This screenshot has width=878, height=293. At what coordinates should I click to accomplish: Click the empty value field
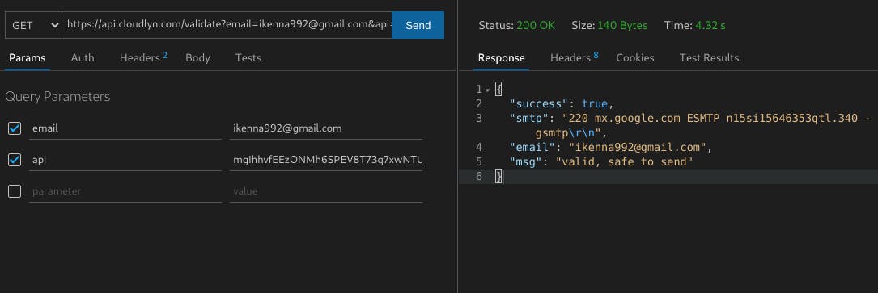pyautogui.click(x=326, y=191)
